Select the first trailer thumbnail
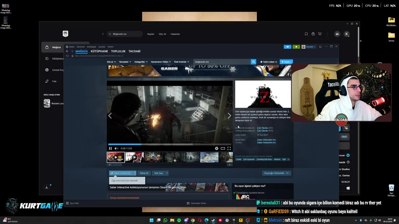 pos(116,157)
